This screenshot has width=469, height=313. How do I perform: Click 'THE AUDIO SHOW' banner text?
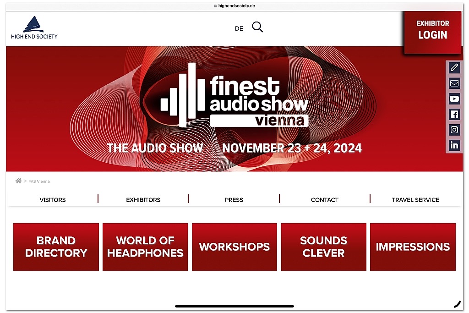(155, 148)
